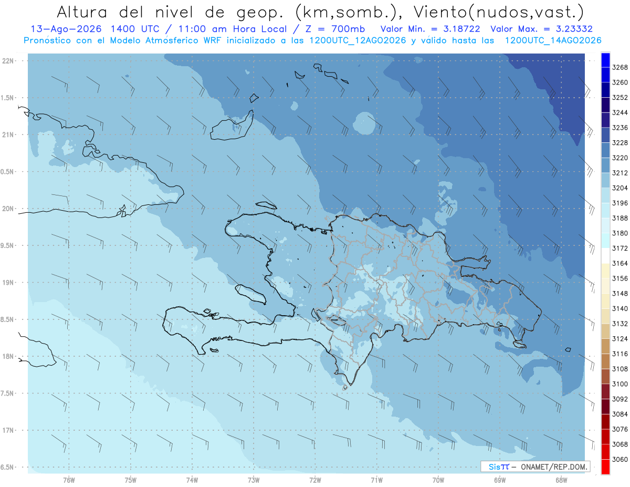Image resolution: width=630 pixels, height=487 pixels.
Task: Click 'Valor Min. = 3.18722' text
Action: [x=430, y=29]
